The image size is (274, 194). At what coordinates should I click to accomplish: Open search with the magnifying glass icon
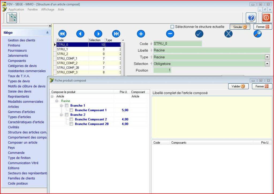[257, 34]
